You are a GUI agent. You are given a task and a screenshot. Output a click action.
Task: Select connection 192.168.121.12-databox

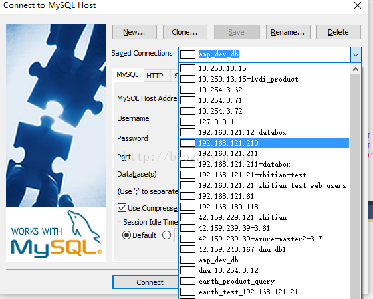point(264,132)
